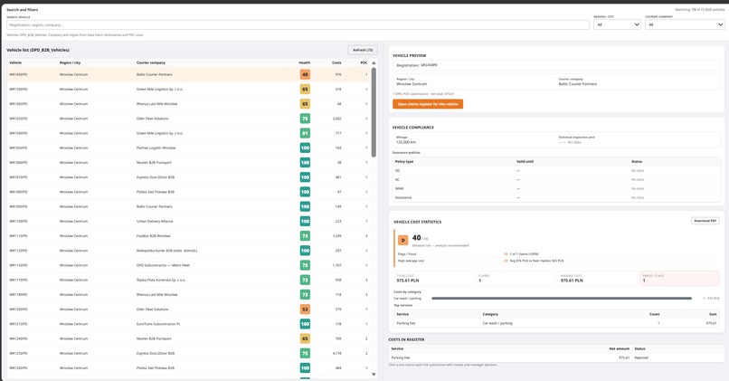The width and height of the screenshot is (729, 381).
Task: Click the Fraud / Flags stat card
Action: click(x=679, y=278)
